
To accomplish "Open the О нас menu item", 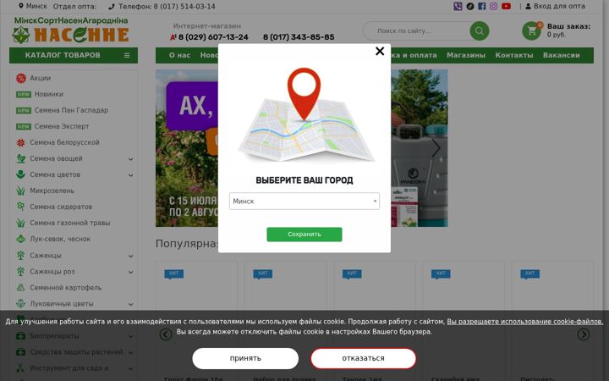I will coord(179,55).
